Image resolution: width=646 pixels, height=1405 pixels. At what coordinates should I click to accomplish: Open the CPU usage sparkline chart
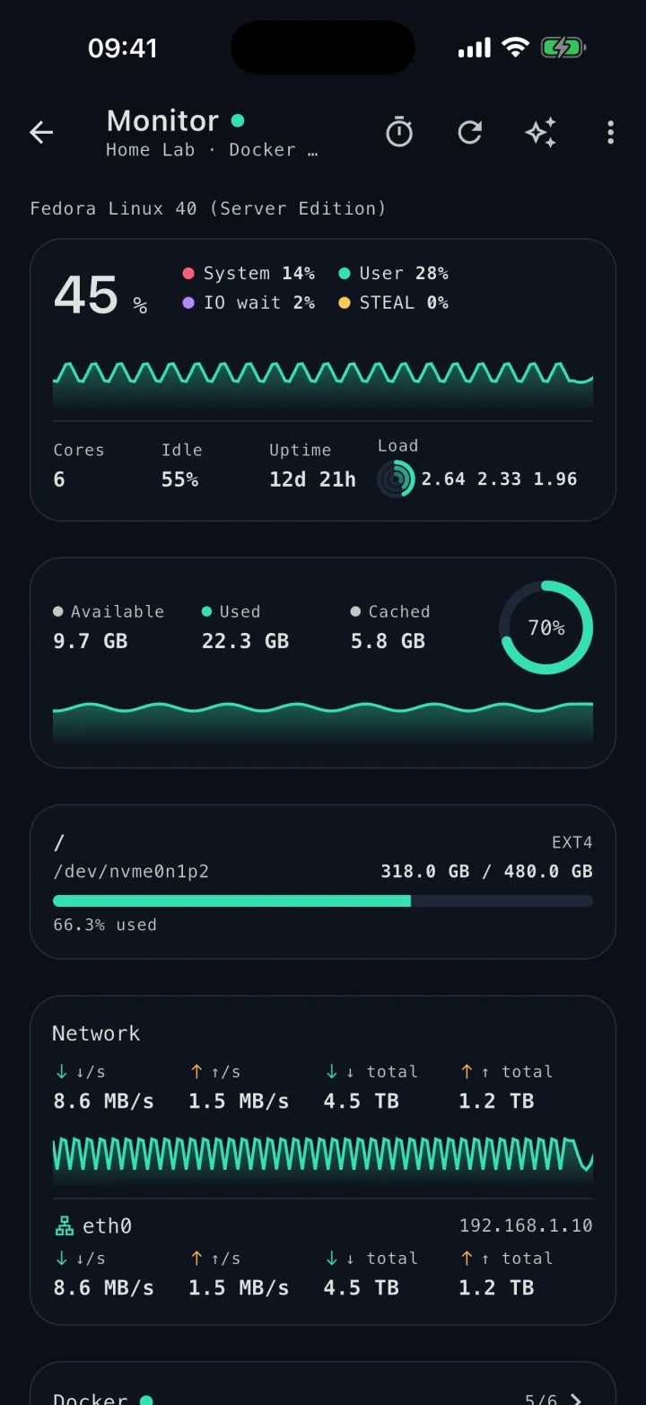(323, 385)
